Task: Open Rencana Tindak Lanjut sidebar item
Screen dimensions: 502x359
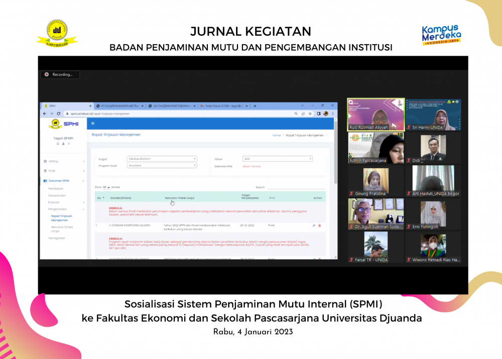Action: [62, 229]
